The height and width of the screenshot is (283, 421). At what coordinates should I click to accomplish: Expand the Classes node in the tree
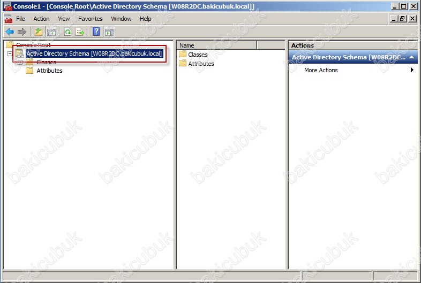(x=20, y=62)
